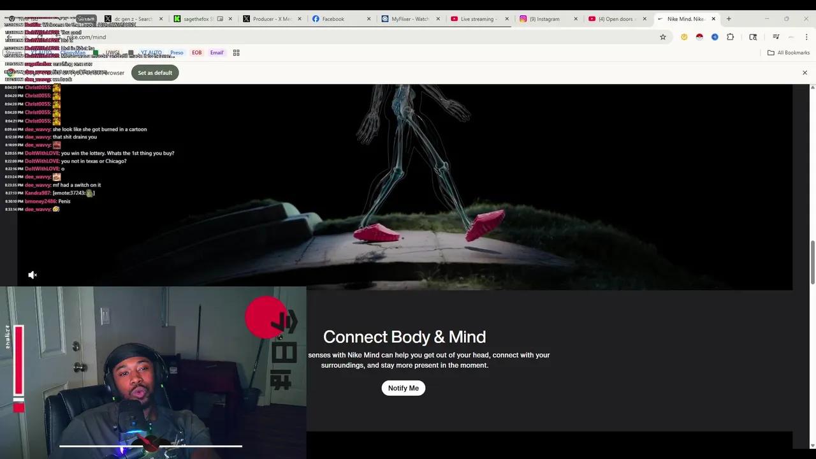Click the blue circular extension icon

click(x=715, y=37)
